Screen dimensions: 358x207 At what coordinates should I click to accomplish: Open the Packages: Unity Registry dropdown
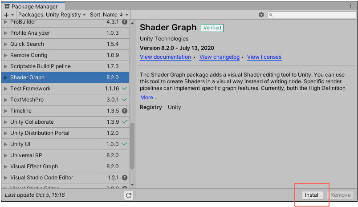coord(52,15)
